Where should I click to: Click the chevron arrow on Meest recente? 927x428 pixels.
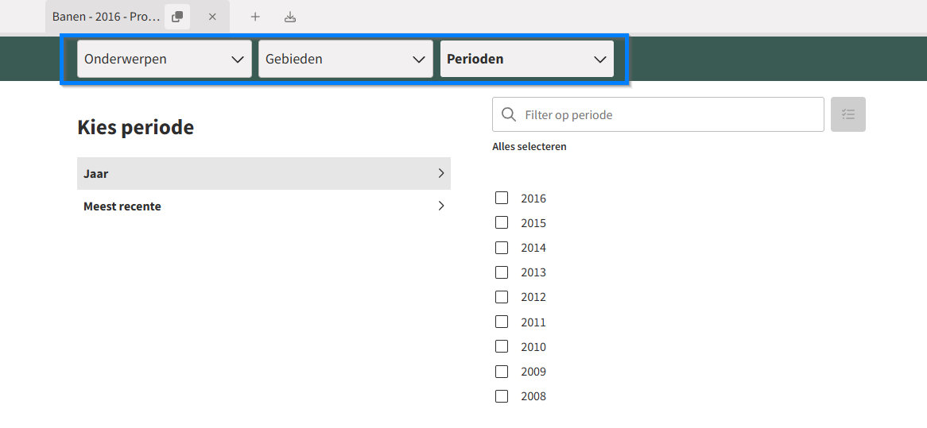(x=441, y=206)
